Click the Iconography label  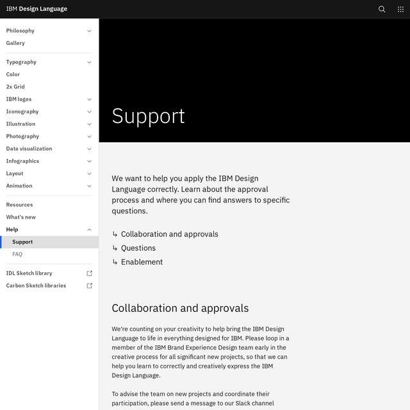(22, 111)
